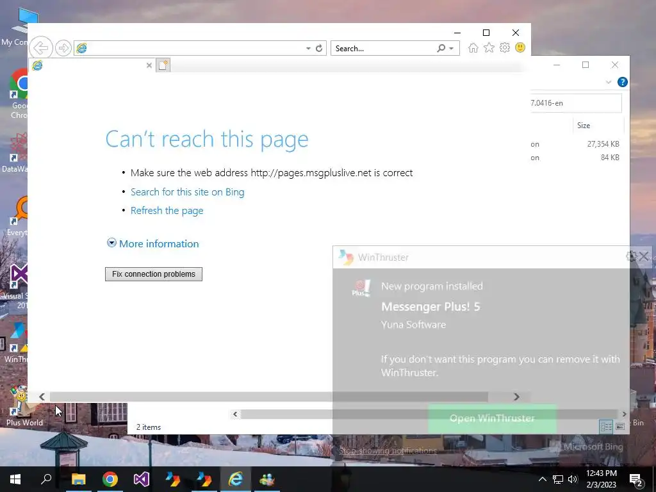Click File Explorer scrollbar left arrow
Image resolution: width=656 pixels, height=492 pixels.
point(235,414)
